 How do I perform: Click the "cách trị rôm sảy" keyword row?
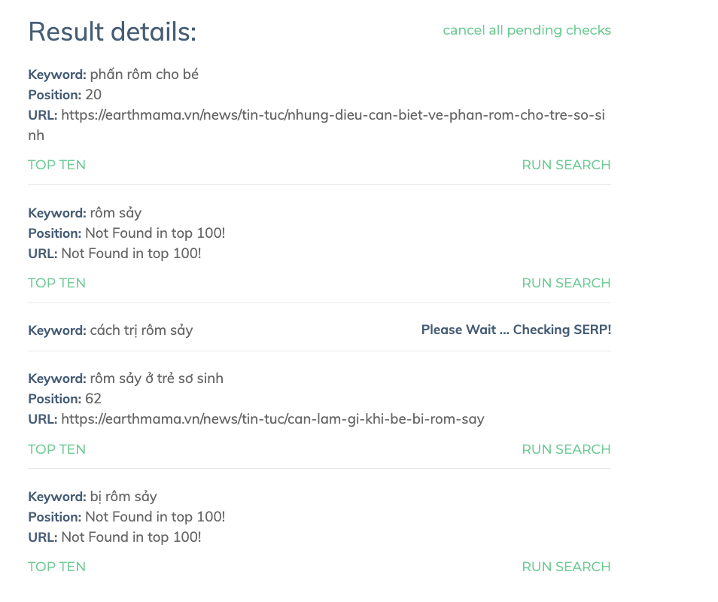coord(319,330)
